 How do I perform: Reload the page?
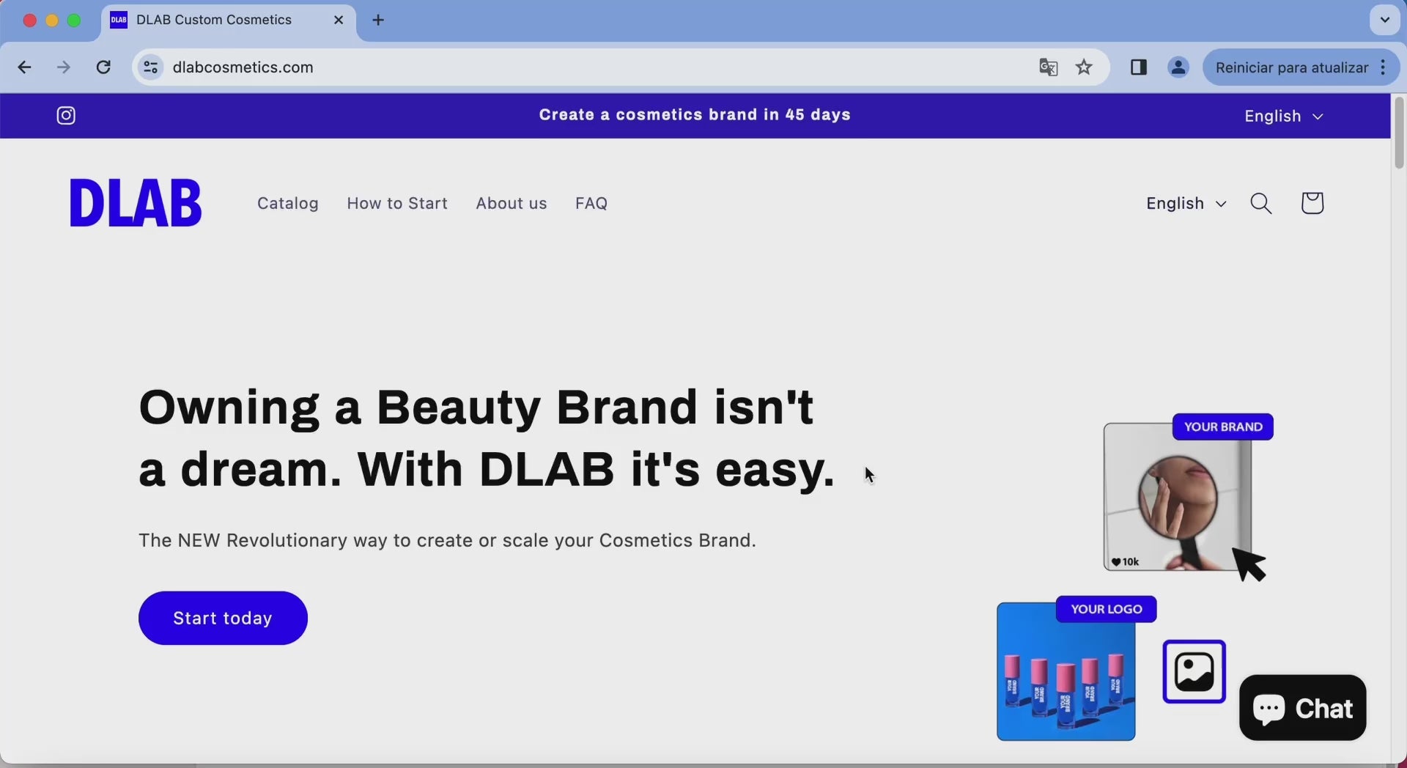click(103, 67)
